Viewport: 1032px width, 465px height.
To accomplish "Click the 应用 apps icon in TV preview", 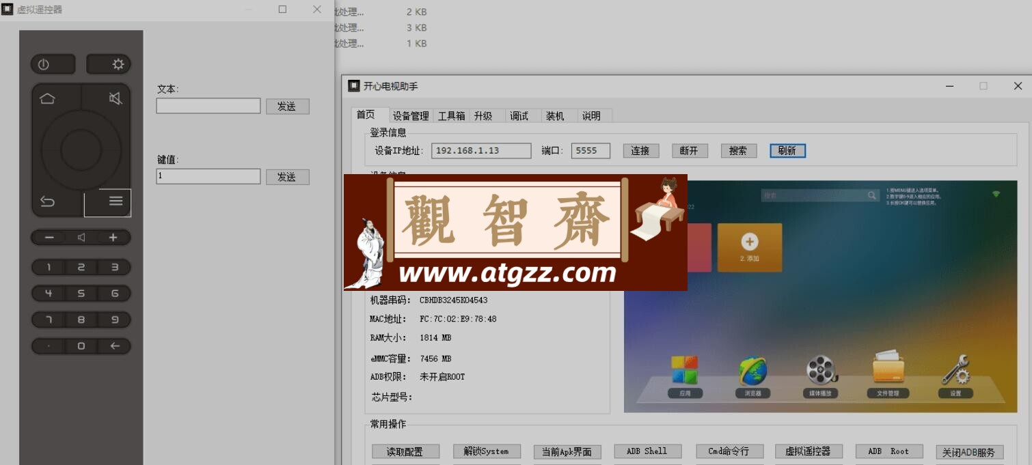I will tap(685, 371).
